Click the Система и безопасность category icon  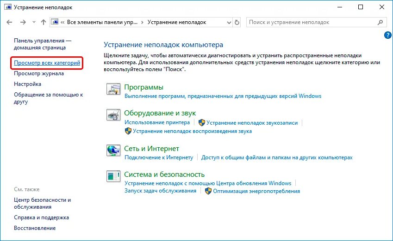113,176
